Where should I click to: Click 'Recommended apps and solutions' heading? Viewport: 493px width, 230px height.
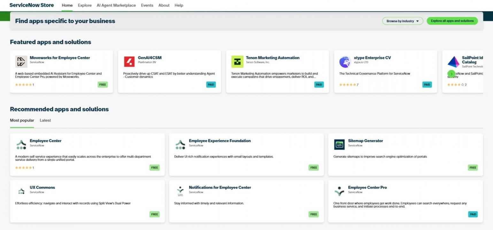click(59, 109)
